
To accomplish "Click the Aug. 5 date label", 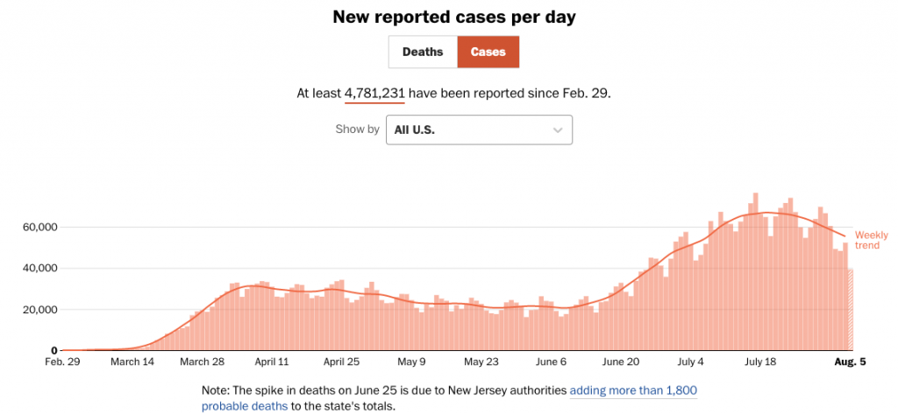I will tap(850, 361).
